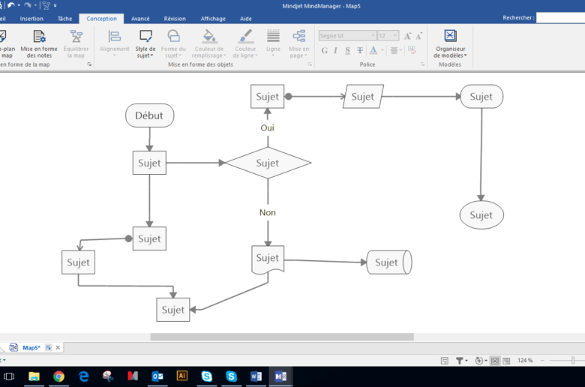Switch to the Révision ribbon tab

click(175, 18)
